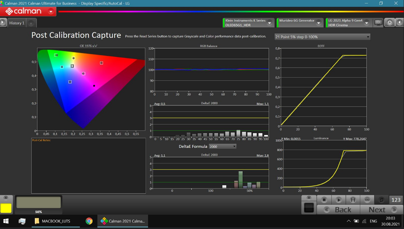Expand the left side panel arrow

point(3,23)
